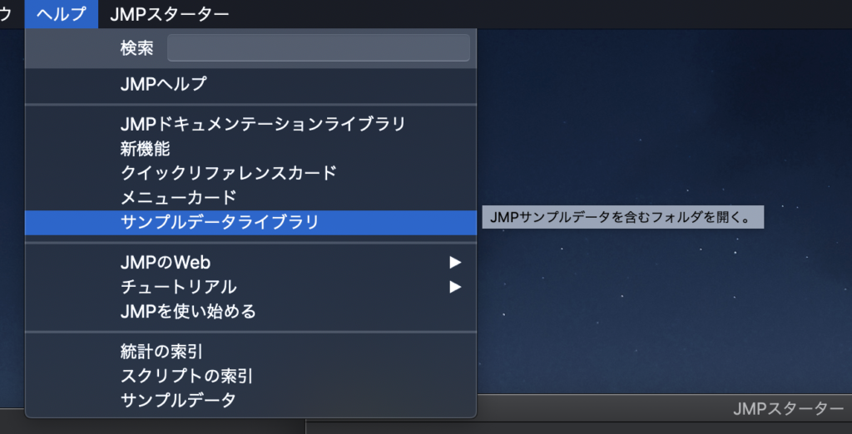Open スクリプトの索引
852x434 pixels.
pyautogui.click(x=250, y=376)
